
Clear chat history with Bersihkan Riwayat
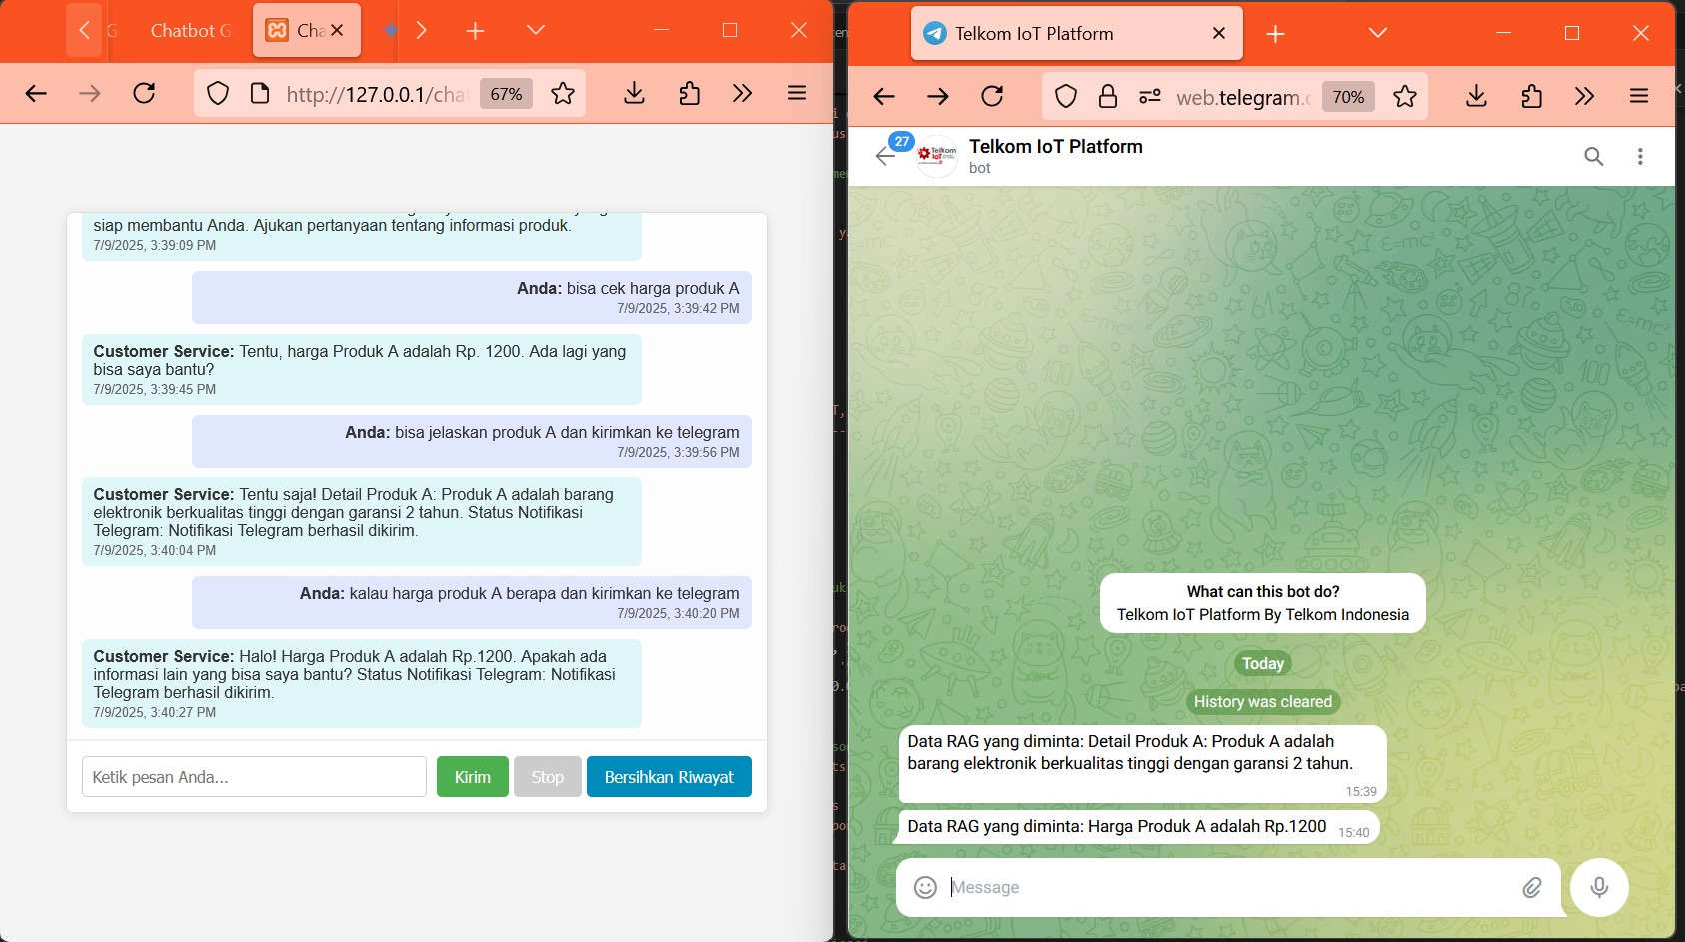point(669,776)
